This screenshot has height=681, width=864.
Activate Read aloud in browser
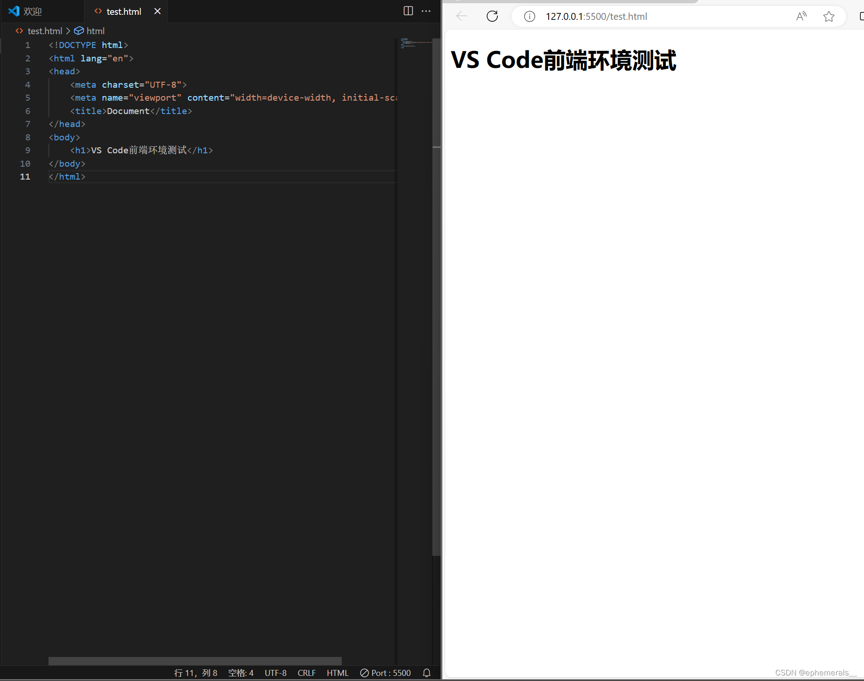coord(802,17)
